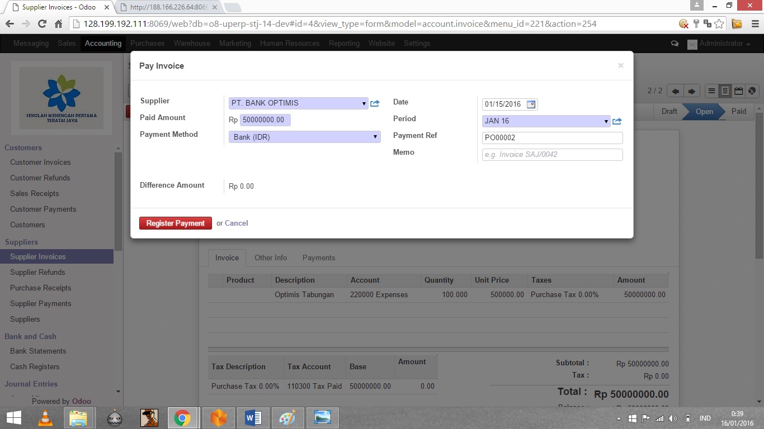Click the Odoo link in the footer
The height and width of the screenshot is (429, 764).
click(x=82, y=401)
